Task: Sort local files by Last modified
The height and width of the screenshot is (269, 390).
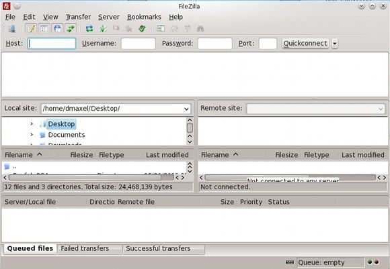Action: tap(167, 155)
